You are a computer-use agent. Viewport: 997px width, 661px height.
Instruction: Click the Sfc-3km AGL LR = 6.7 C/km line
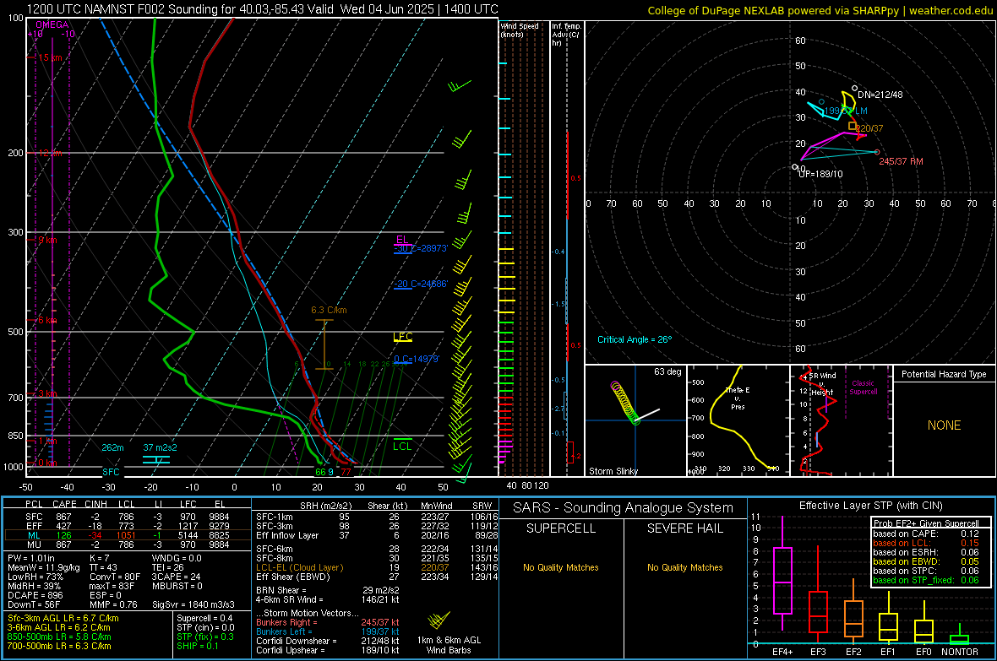click(x=63, y=618)
